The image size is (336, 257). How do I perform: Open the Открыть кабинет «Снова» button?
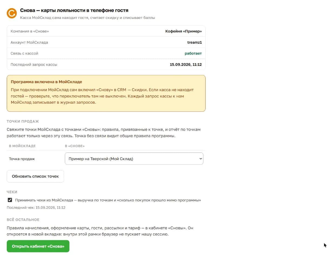tap(38, 246)
